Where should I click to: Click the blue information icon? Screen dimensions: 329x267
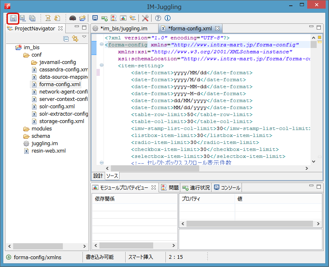(167, 18)
